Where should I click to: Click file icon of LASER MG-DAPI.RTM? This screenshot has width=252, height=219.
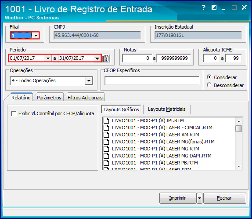tap(106, 156)
